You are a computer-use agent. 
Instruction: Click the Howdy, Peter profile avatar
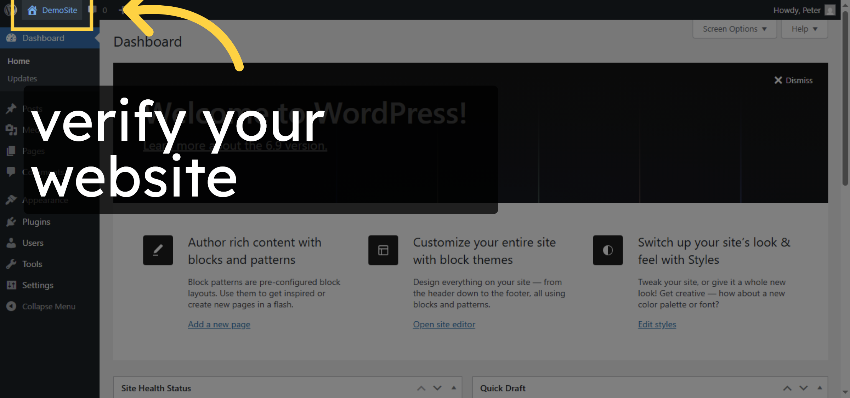(829, 10)
